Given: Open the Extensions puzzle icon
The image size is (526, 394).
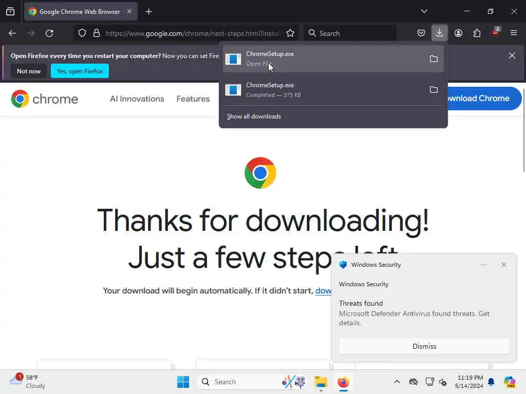Looking at the screenshot, I should [477, 33].
